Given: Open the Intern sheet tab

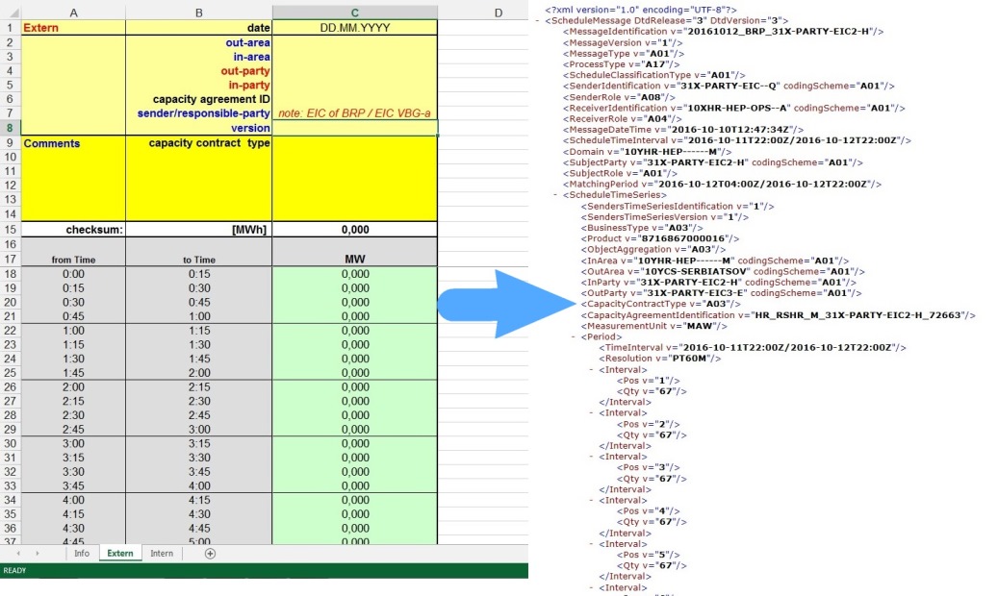Looking at the screenshot, I should (162, 554).
